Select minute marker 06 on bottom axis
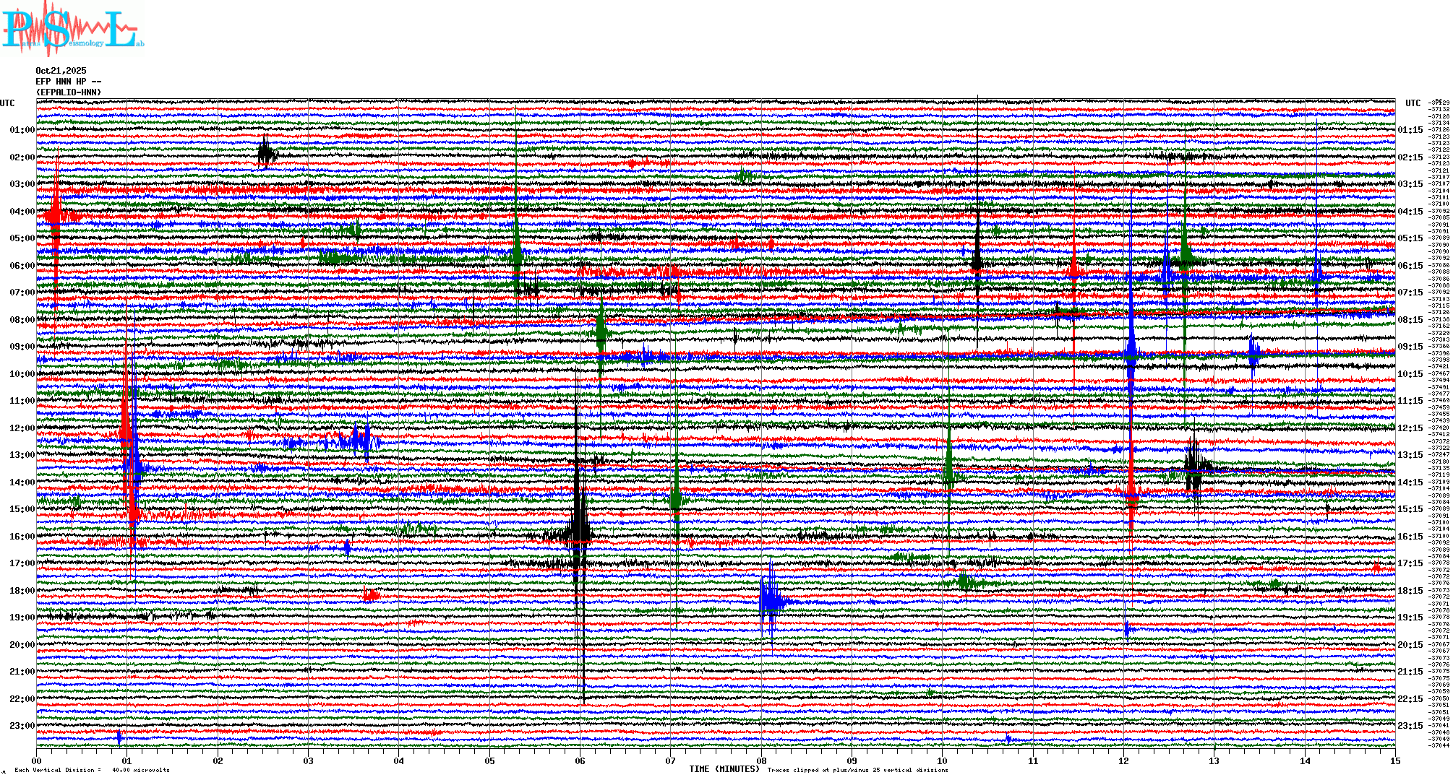 point(580,761)
